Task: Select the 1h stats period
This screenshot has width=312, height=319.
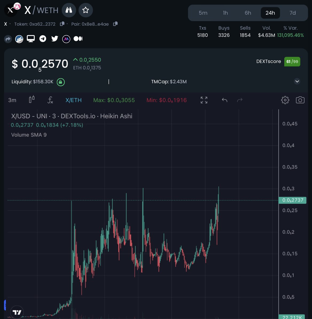Action: pos(225,13)
